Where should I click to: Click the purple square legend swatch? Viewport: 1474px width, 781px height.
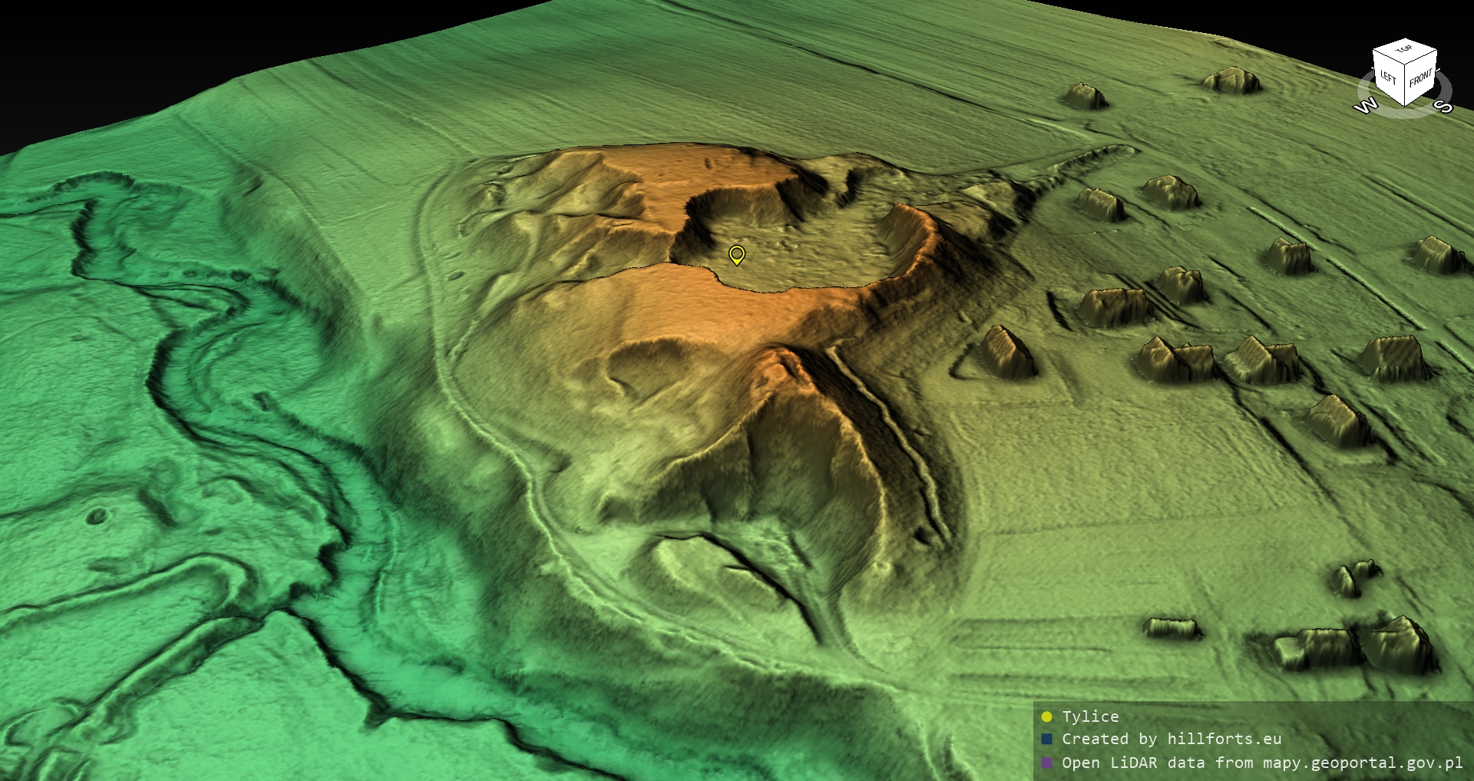1046,763
